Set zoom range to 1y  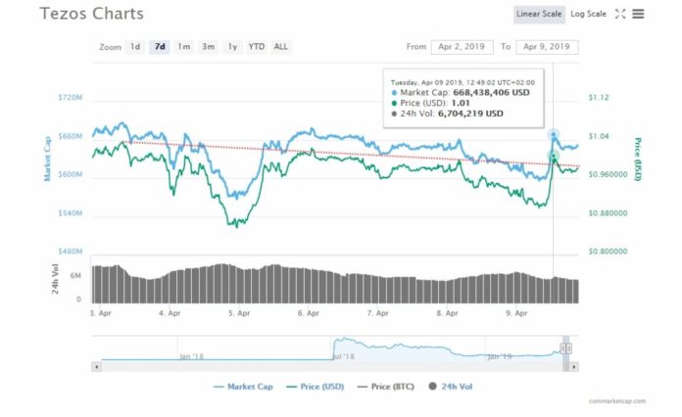[x=232, y=46]
